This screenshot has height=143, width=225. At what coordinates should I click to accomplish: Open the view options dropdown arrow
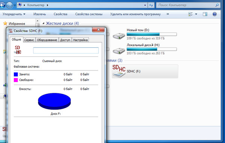[x=196, y=14]
